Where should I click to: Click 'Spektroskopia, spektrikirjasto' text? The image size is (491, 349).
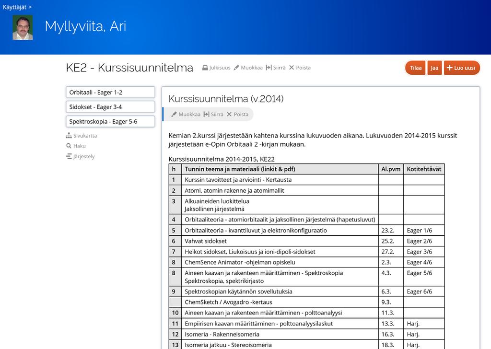(x=224, y=281)
